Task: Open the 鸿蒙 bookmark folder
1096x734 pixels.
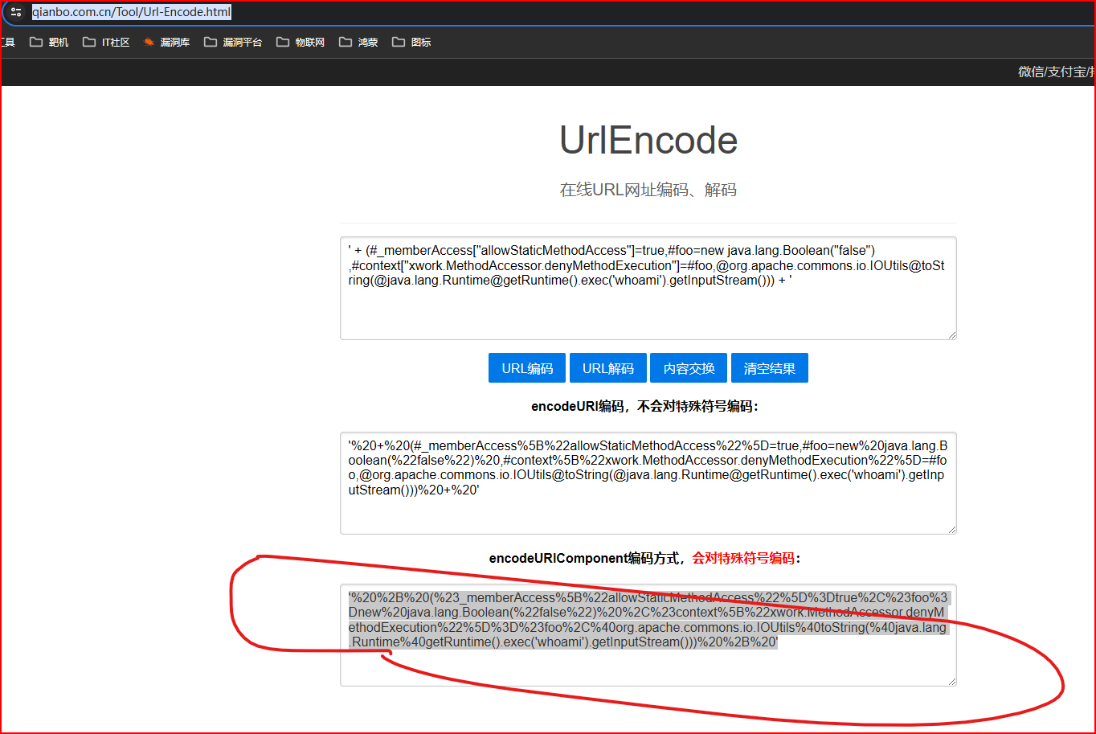Action: (x=358, y=42)
